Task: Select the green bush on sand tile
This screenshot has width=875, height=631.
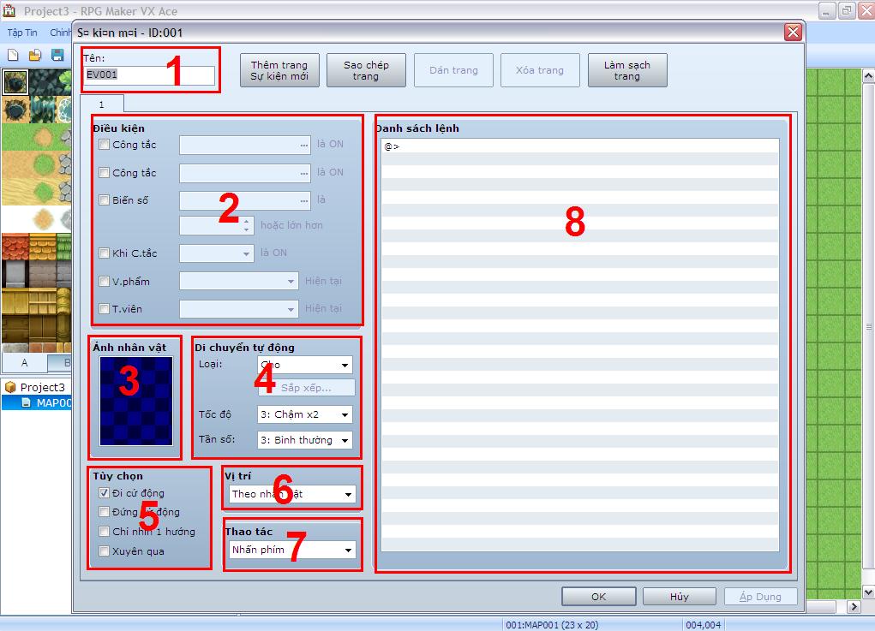Action: coord(44,164)
